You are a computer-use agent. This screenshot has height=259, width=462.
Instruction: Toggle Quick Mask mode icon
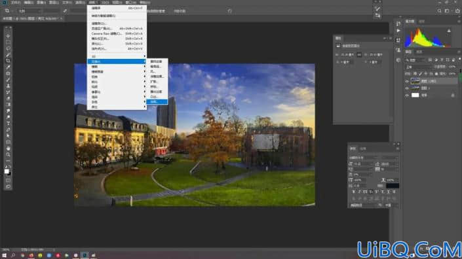click(8, 181)
